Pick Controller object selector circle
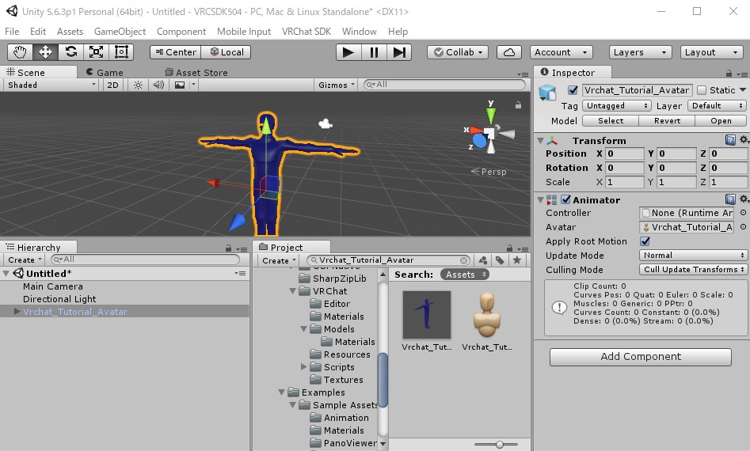 [x=744, y=213]
